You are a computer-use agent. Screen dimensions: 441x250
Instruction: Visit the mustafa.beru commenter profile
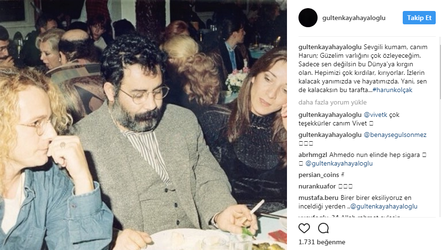pos(319,198)
